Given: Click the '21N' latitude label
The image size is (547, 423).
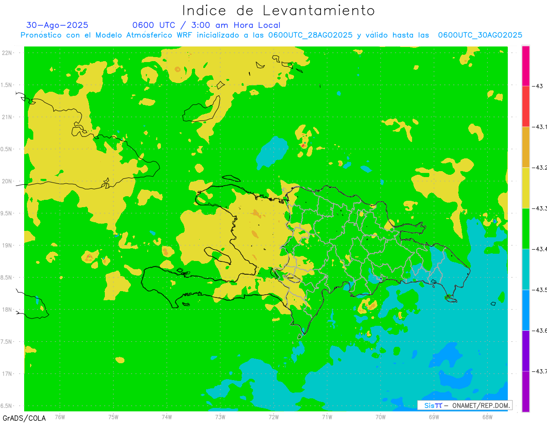Looking at the screenshot, I should click(7, 117).
